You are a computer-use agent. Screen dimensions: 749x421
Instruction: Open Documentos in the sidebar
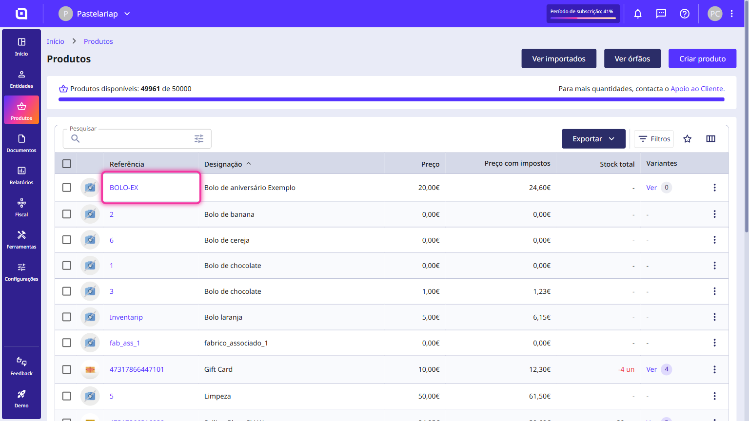(x=21, y=143)
